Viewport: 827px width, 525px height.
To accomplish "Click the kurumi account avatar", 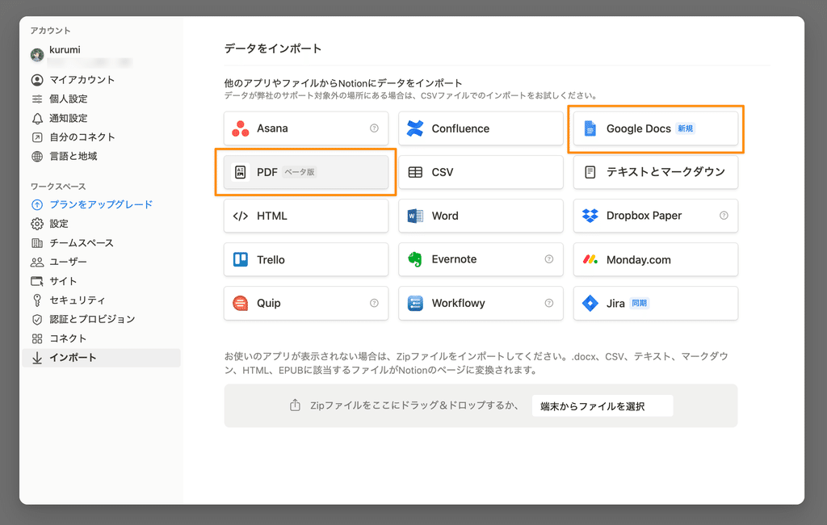I will [x=37, y=55].
